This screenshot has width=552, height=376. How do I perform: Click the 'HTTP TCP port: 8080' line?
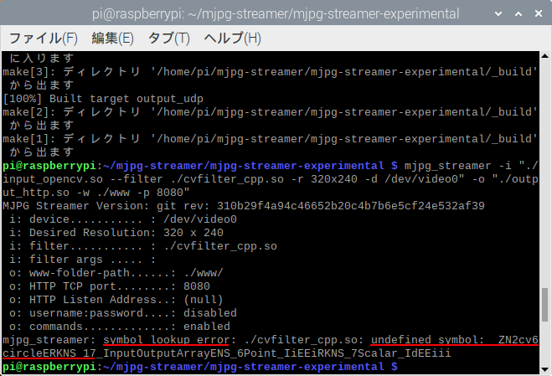(110, 286)
